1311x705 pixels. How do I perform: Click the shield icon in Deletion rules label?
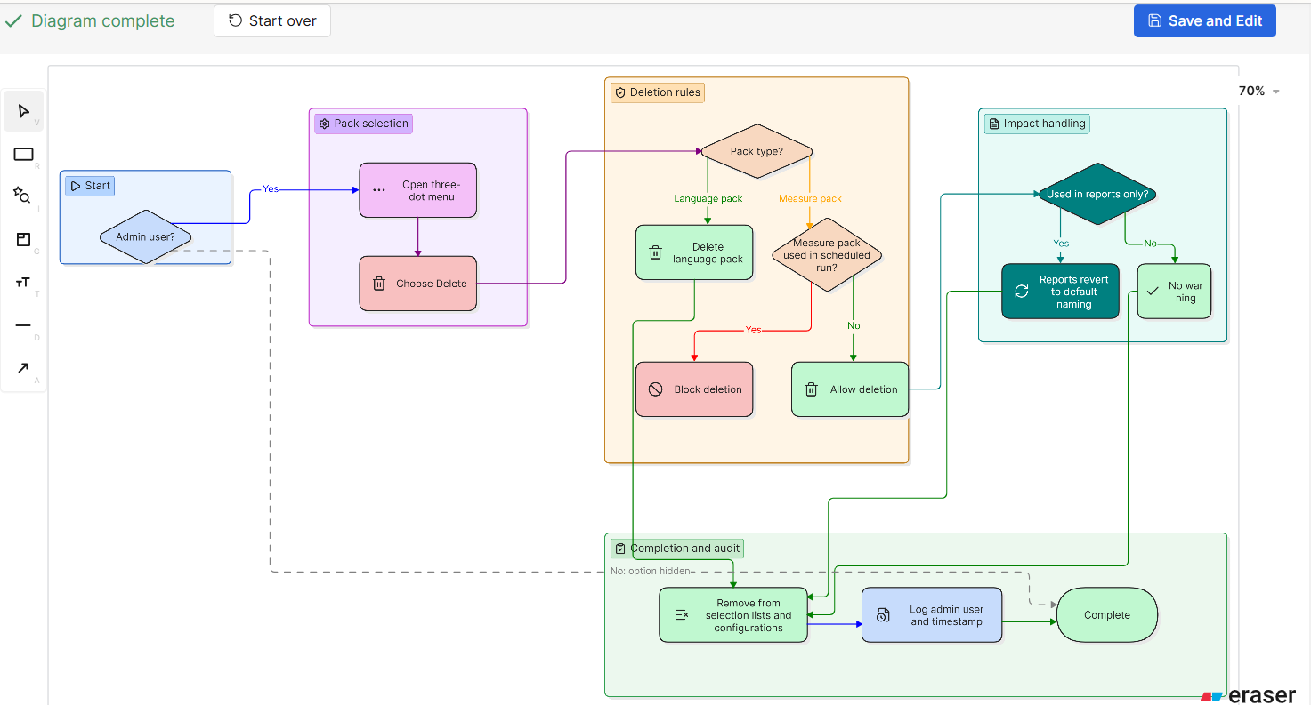pyautogui.click(x=620, y=92)
